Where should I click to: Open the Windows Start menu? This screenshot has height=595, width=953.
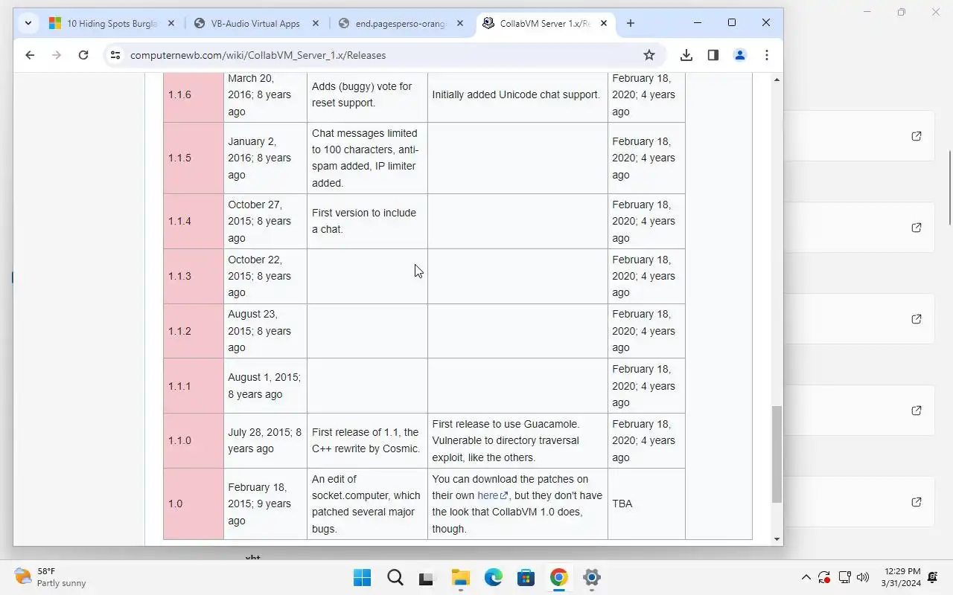[363, 578]
